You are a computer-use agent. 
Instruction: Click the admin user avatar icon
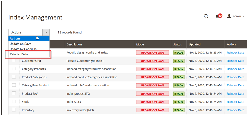coord(229,16)
